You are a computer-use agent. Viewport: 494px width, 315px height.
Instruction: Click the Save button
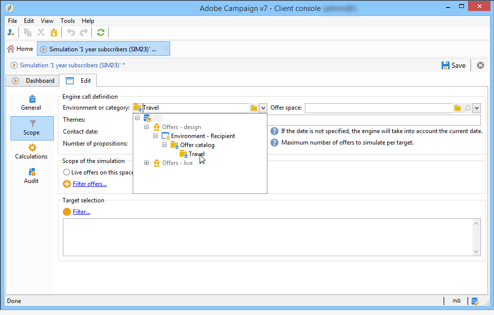pyautogui.click(x=454, y=65)
